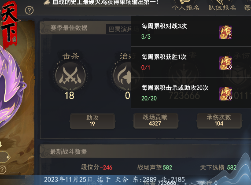Select the 每周累积对战3次 task row
The width and height of the screenshot is (251, 185).
point(191,31)
